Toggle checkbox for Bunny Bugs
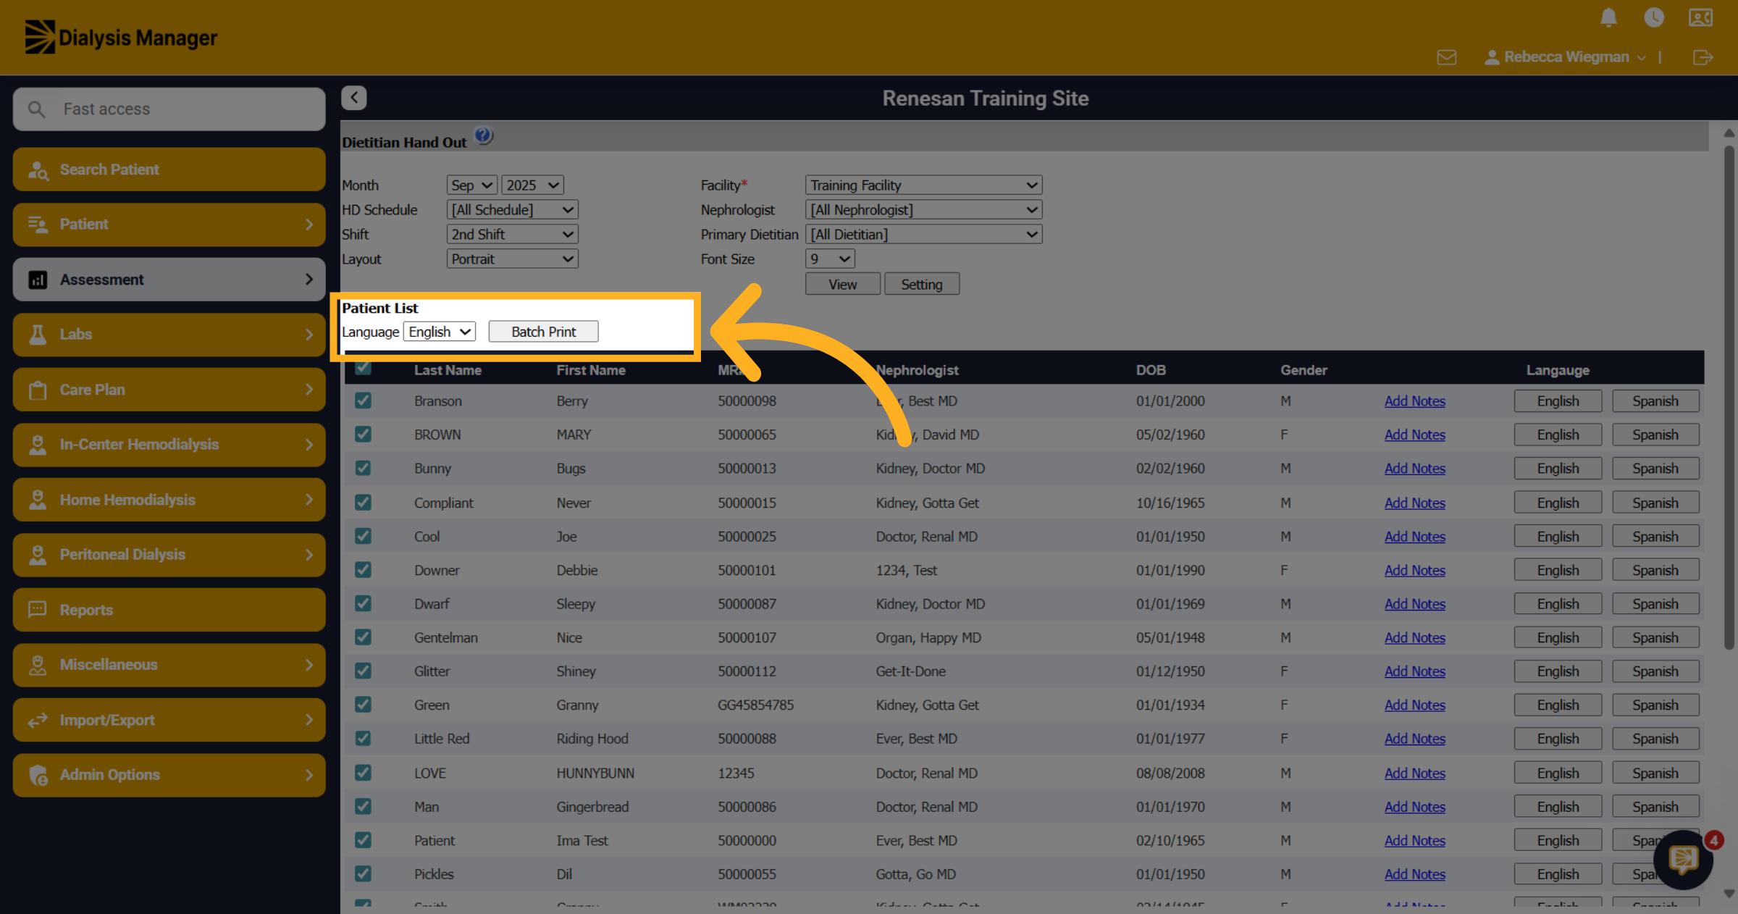Image resolution: width=1738 pixels, height=914 pixels. pyautogui.click(x=363, y=468)
